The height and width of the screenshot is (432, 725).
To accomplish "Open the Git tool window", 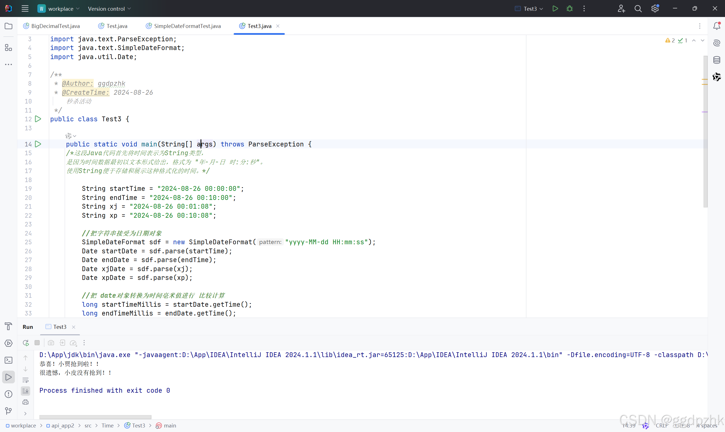I will [8, 411].
